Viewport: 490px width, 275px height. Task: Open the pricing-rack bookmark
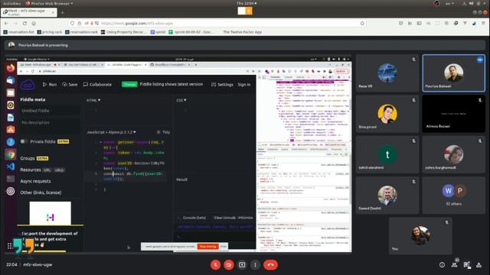click(x=50, y=32)
